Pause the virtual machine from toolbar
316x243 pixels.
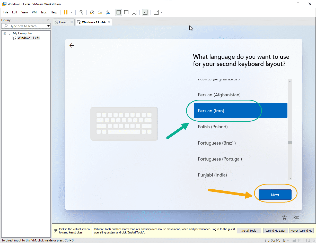coord(66,12)
